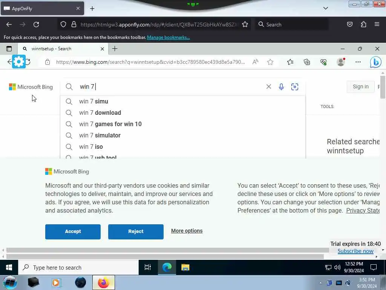Start Bing voice search microphone
386x290 pixels.
click(x=281, y=87)
